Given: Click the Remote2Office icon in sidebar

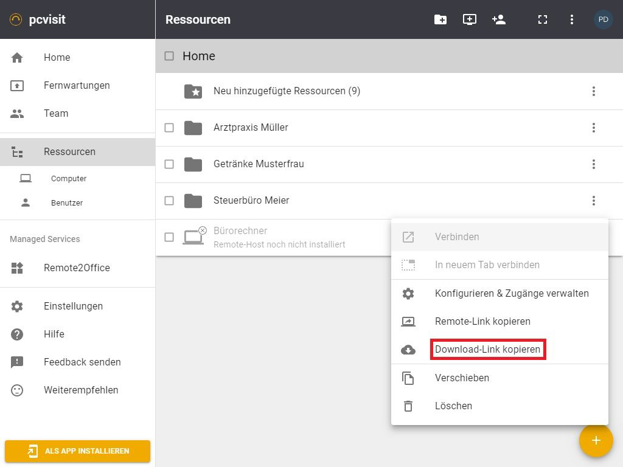Looking at the screenshot, I should [x=17, y=268].
